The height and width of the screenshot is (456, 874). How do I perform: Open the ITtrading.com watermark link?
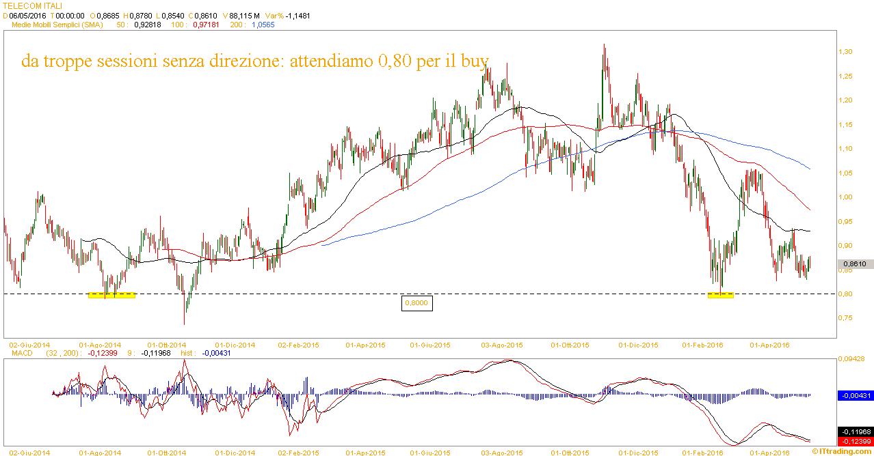pos(843,451)
